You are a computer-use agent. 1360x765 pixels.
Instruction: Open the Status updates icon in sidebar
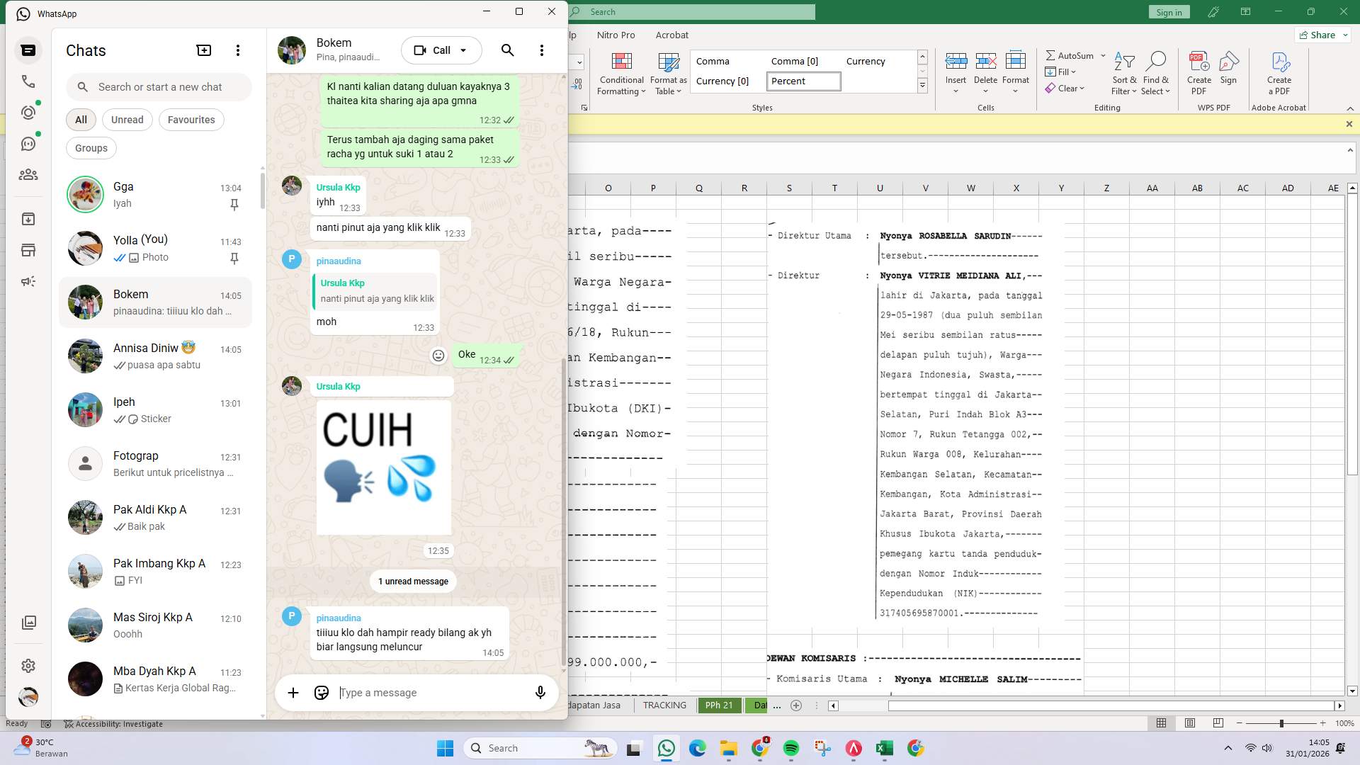(28, 112)
